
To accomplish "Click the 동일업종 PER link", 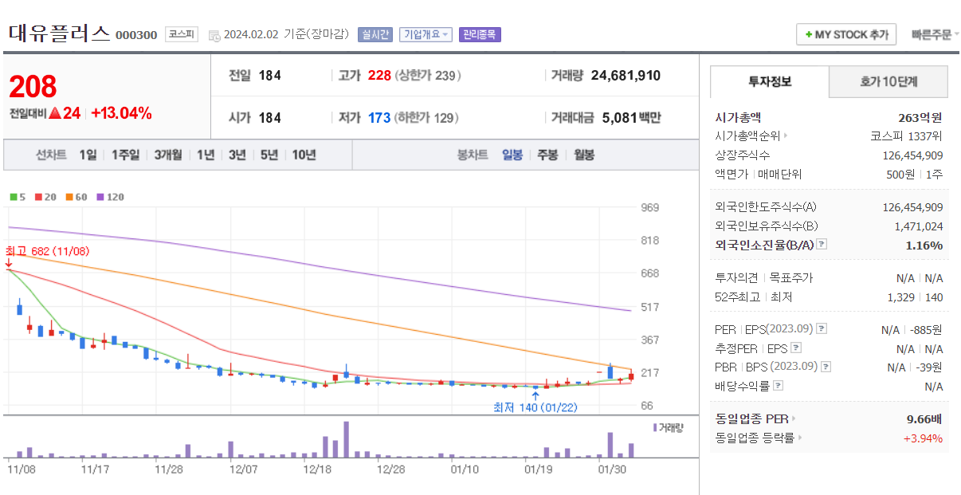I will click(x=755, y=418).
